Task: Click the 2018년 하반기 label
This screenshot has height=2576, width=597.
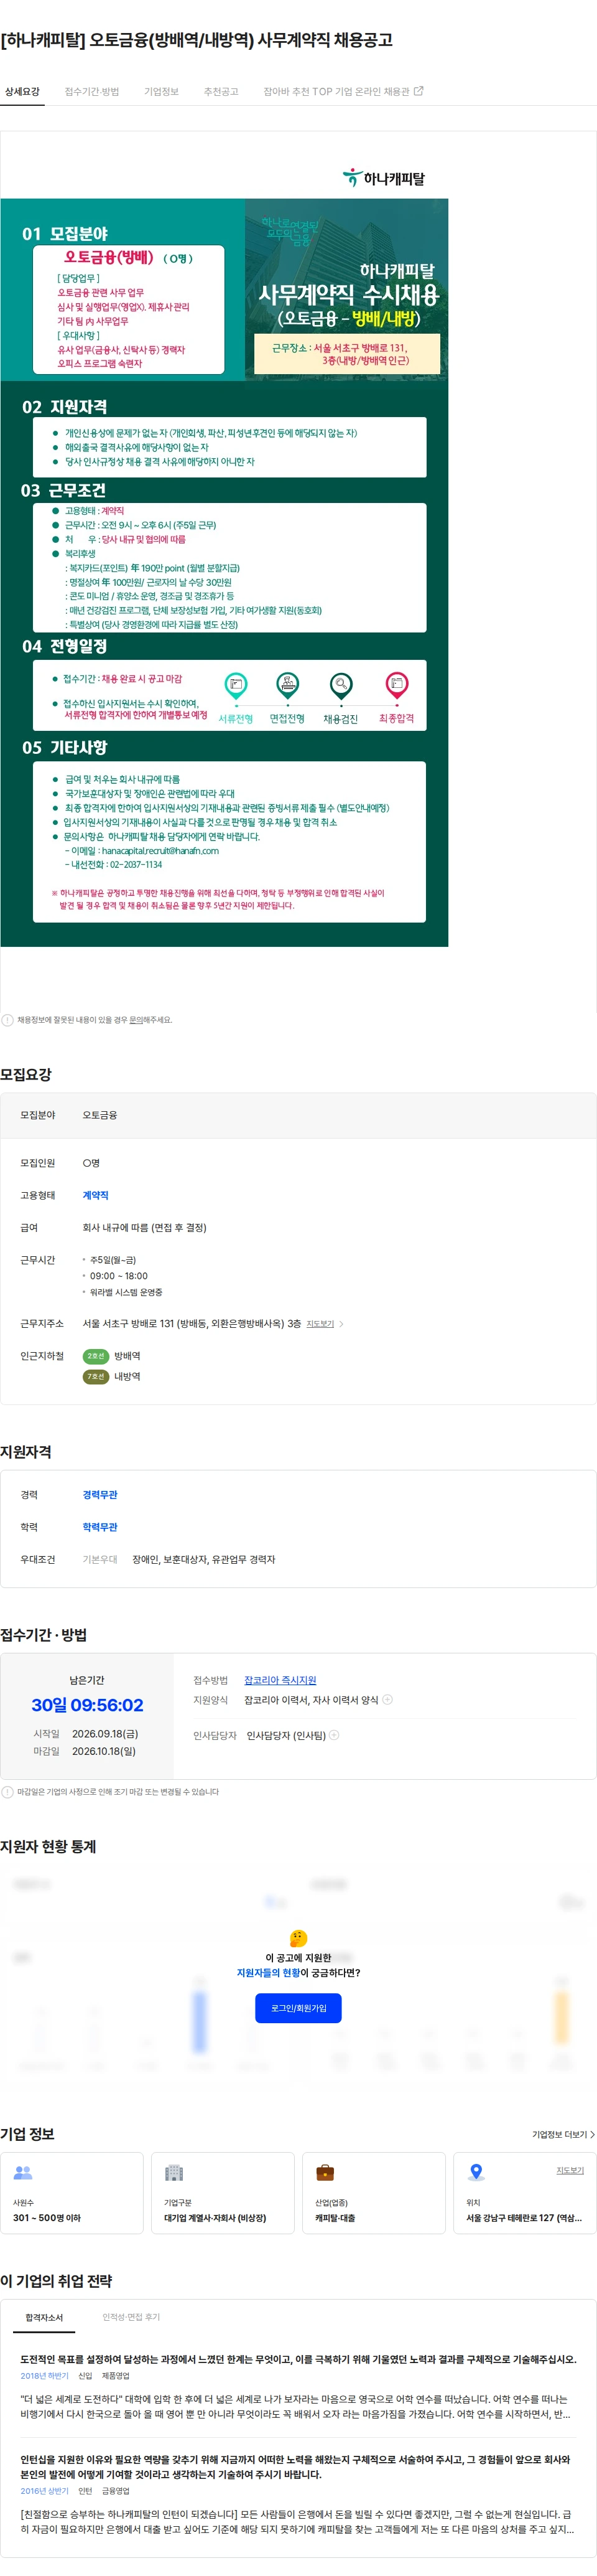Action: point(44,2376)
